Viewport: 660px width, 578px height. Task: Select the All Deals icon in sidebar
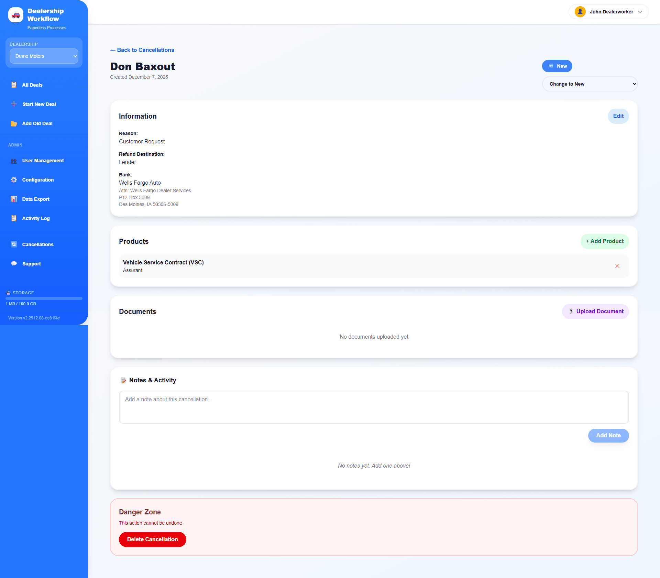click(x=13, y=85)
